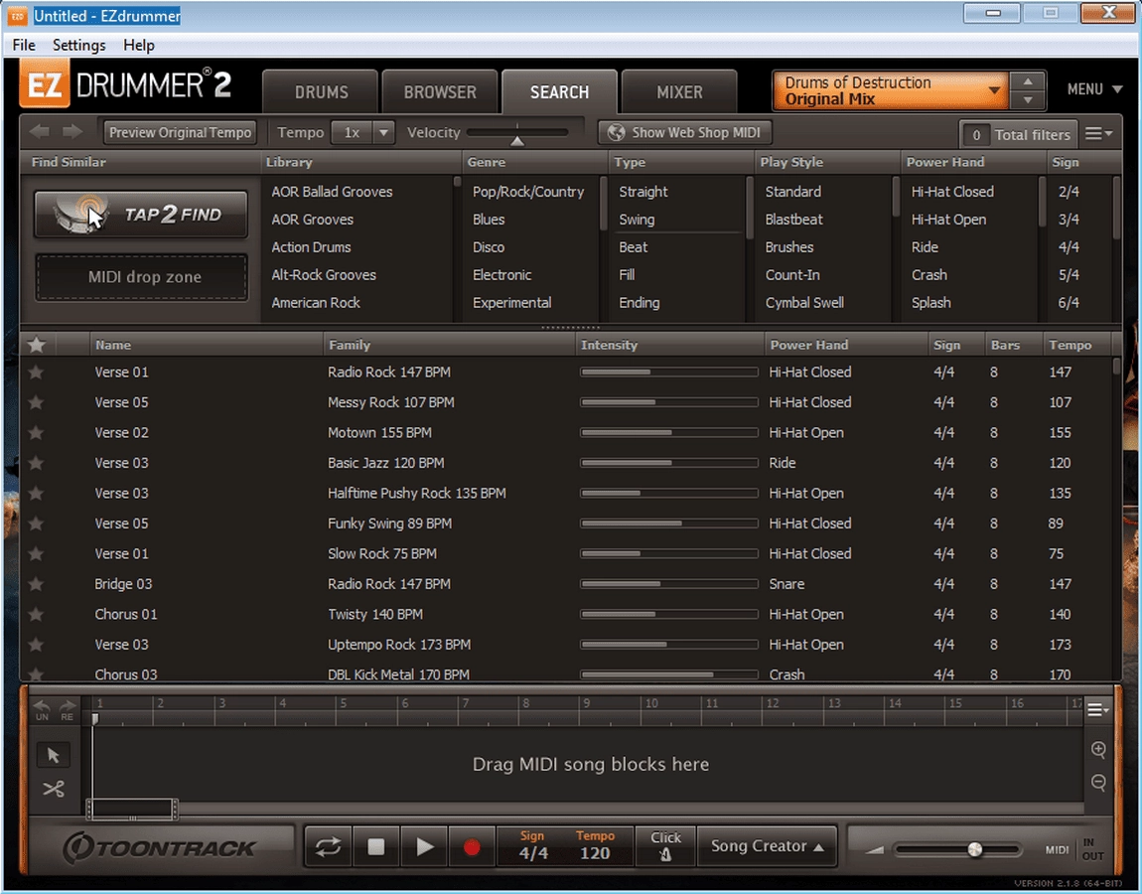Click the Tap 2 Find button
Image resolution: width=1142 pixels, height=894 pixels.
pyautogui.click(x=141, y=215)
